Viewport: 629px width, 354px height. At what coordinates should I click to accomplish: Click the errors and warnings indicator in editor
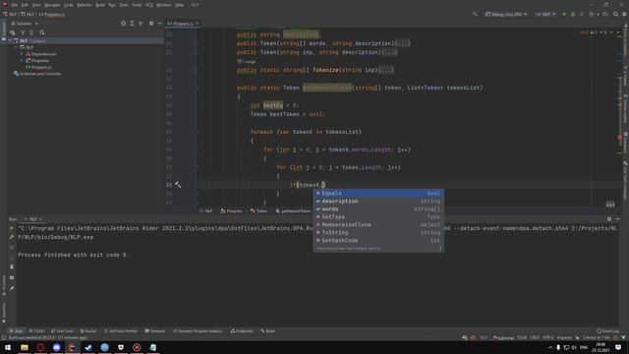pyautogui.click(x=595, y=32)
